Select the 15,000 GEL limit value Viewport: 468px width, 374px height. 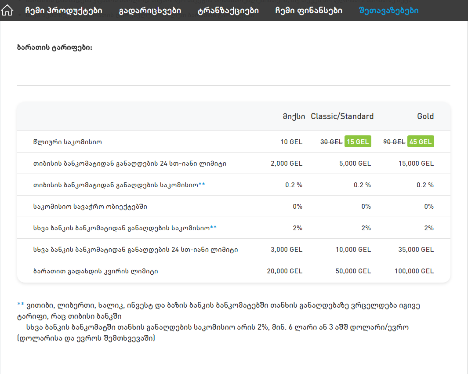point(416,163)
